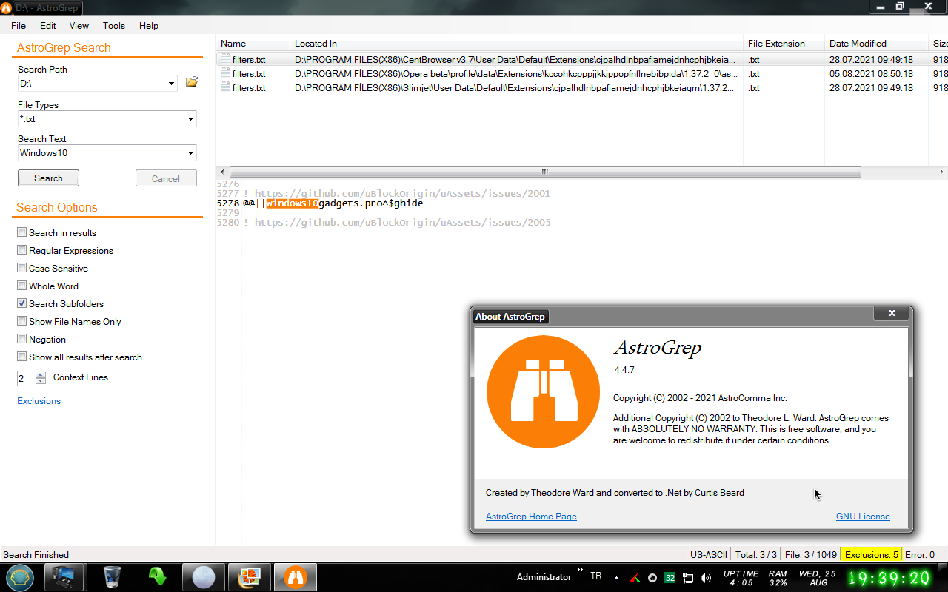Open the orange picture taskbar application
Viewport: 948px width, 592px height.
click(x=249, y=577)
